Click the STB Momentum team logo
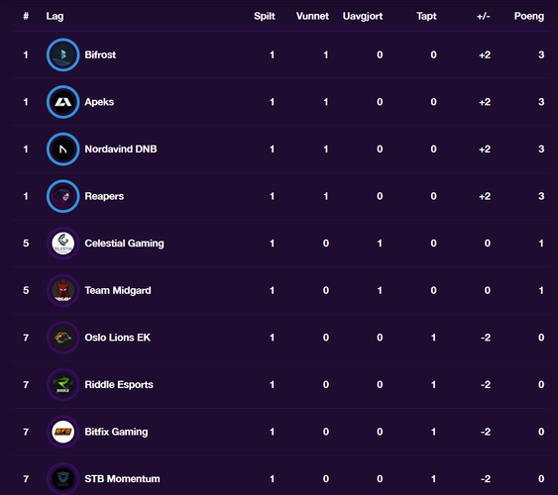This screenshot has height=495, width=558. [x=63, y=478]
